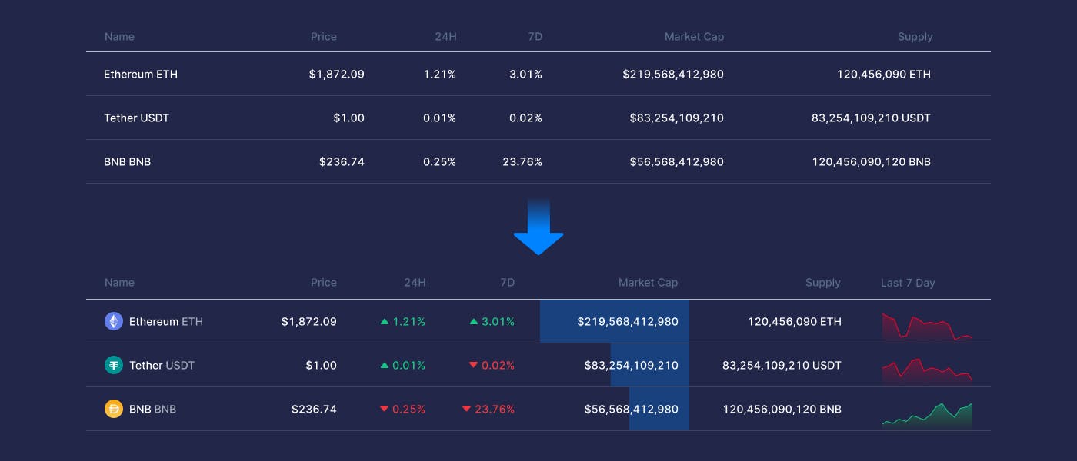1077x461 pixels.
Task: Sort by Name in the redesigned table header
Action: (x=119, y=283)
